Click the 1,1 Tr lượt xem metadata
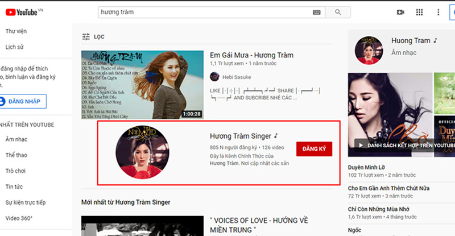The image size is (455, 236). coord(226,64)
